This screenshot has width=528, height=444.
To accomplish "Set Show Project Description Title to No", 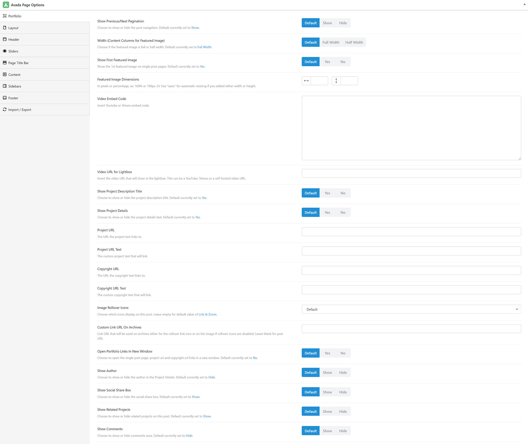I will [x=343, y=193].
